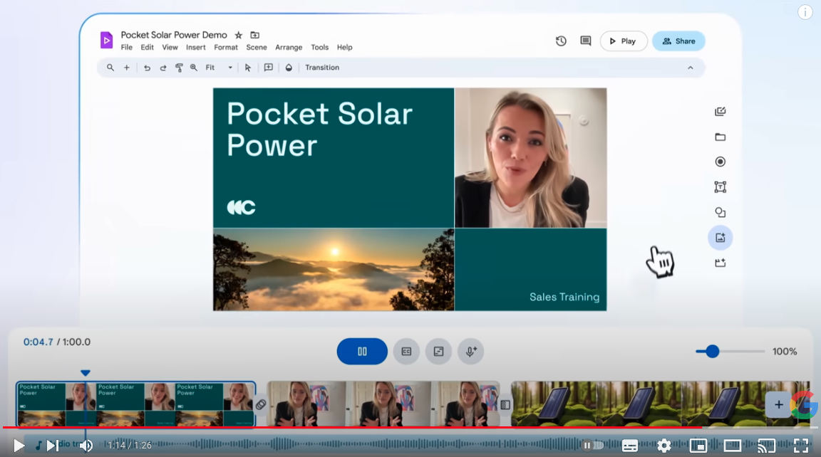Click the undo arrow in toolbar
This screenshot has height=457, width=821.
click(147, 68)
